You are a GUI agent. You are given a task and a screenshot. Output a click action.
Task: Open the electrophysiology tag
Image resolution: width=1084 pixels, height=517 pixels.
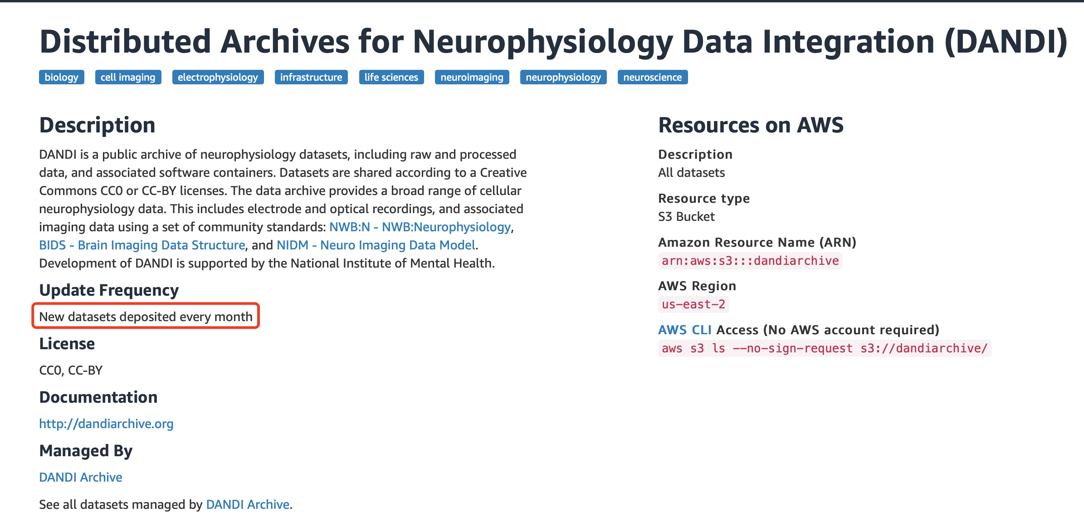pos(218,77)
